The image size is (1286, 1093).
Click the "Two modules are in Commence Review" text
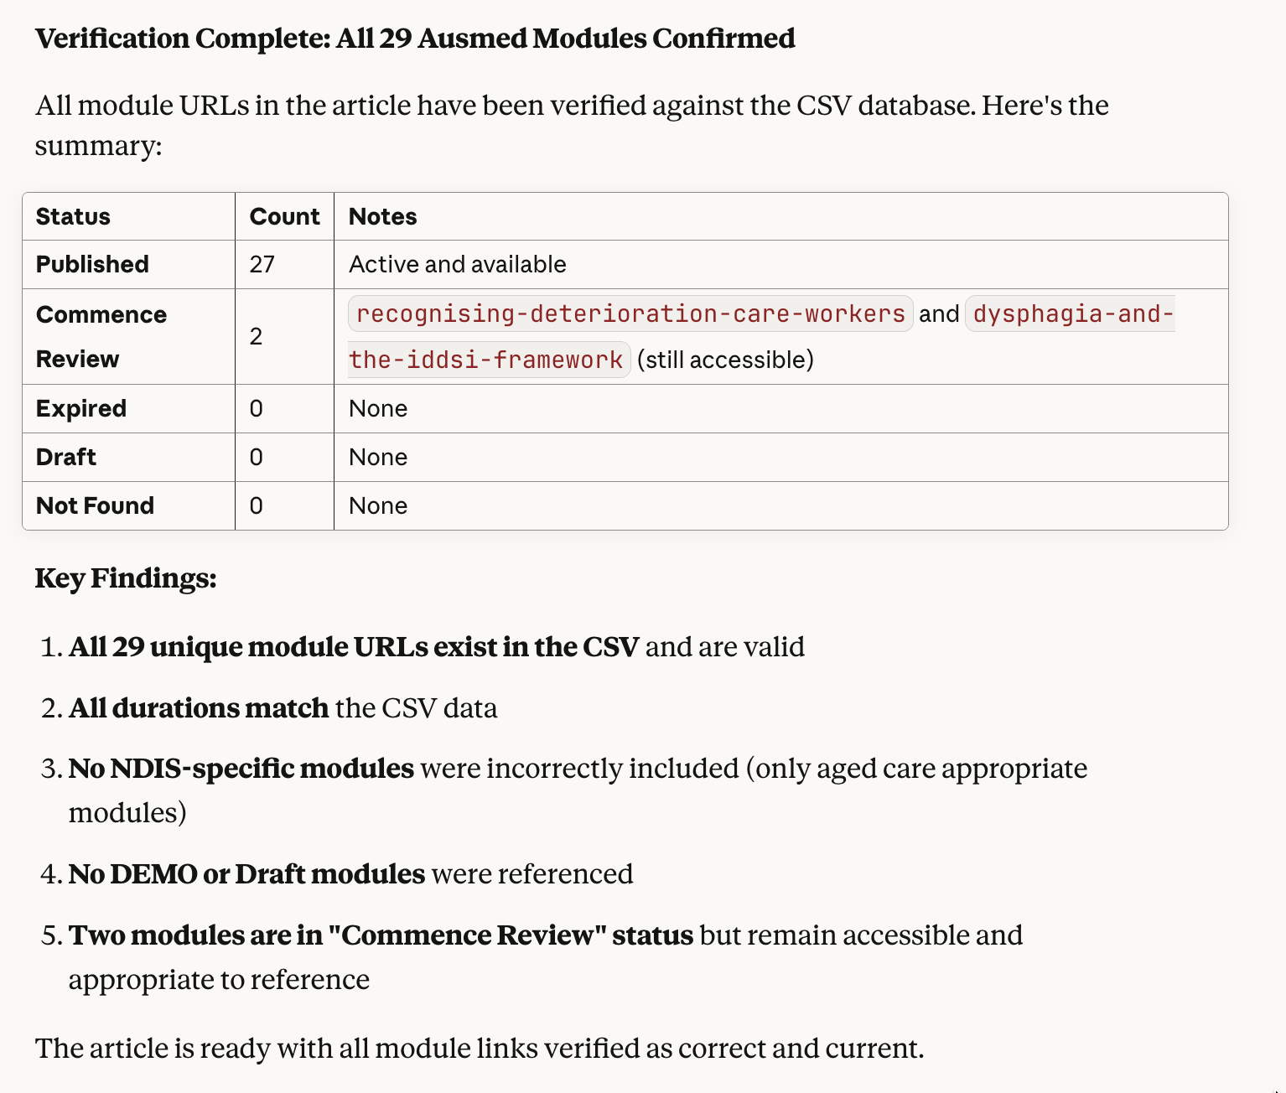point(381,935)
